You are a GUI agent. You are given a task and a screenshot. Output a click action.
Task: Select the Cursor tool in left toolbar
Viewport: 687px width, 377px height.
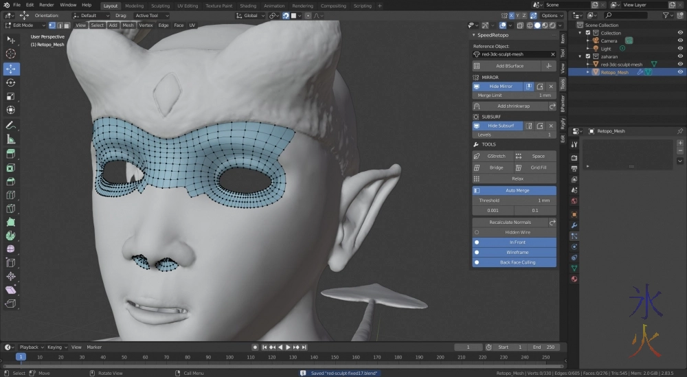click(11, 54)
